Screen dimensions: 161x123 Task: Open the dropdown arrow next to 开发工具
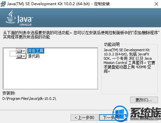(24, 51)
